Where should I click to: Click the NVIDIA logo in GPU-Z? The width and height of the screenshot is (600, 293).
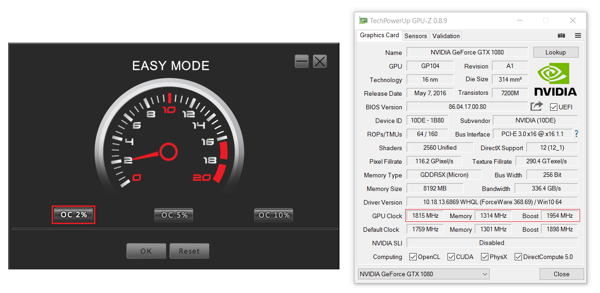556,80
